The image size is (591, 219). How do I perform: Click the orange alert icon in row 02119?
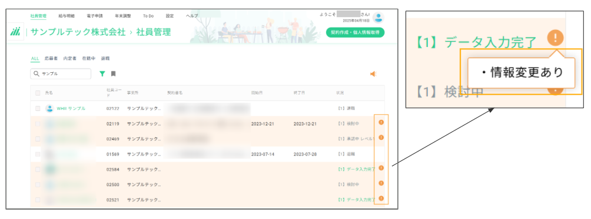coord(381,122)
